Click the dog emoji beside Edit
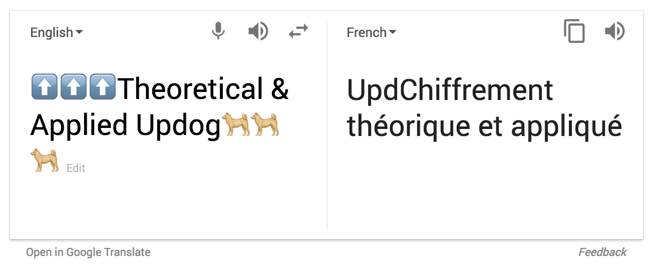 (x=45, y=161)
